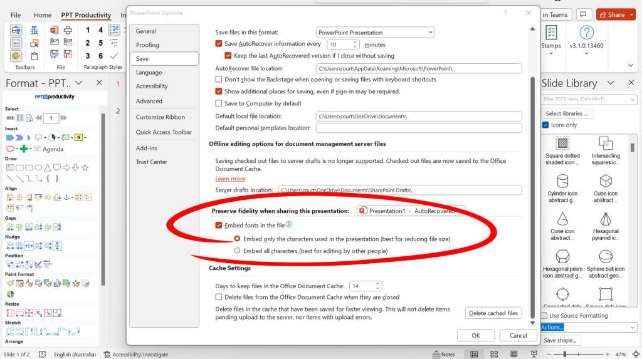Toggle Save AutoRecover information checkbox
Viewport: 642px width, 359px height.
(219, 44)
